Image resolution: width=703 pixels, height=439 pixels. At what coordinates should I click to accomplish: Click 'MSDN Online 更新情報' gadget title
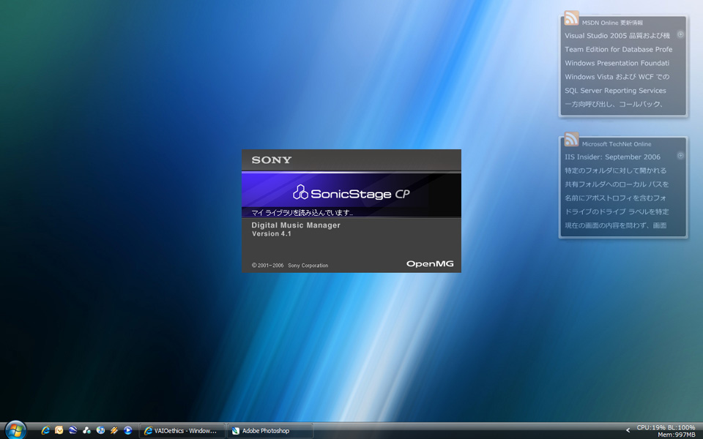point(612,23)
